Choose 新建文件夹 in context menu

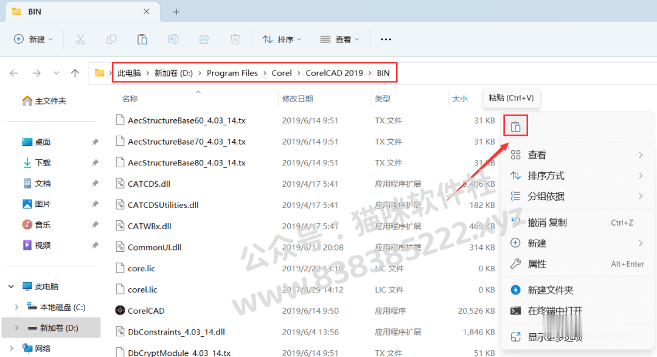click(x=577, y=290)
